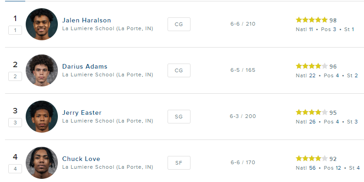364x182 pixels.
Task: Open Jalen Haralson's player photo
Action: [42, 24]
